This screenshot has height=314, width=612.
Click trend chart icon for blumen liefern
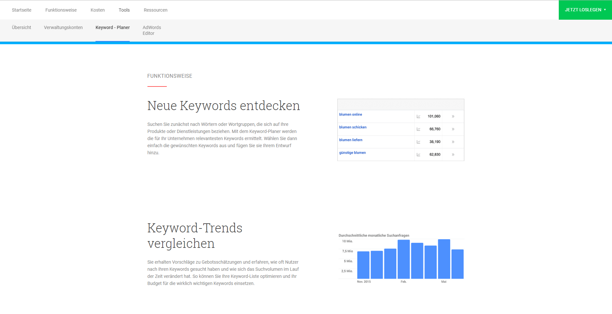pyautogui.click(x=418, y=142)
